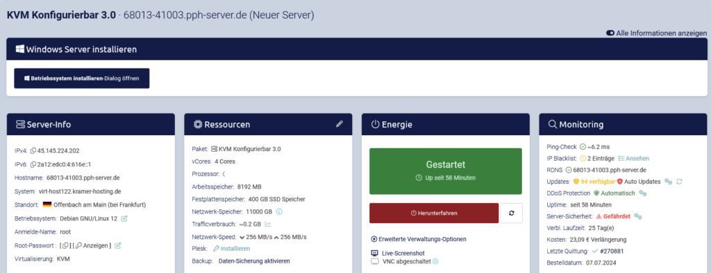Click the 'Verlängerung' cost text
Viewport: 711px width, 273px height.
tap(609, 240)
